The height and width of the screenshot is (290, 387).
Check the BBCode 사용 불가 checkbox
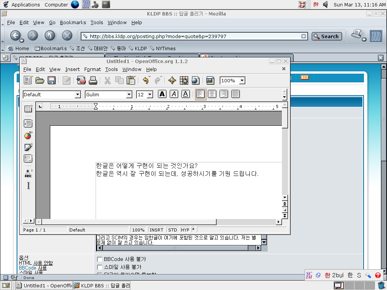pos(100,259)
